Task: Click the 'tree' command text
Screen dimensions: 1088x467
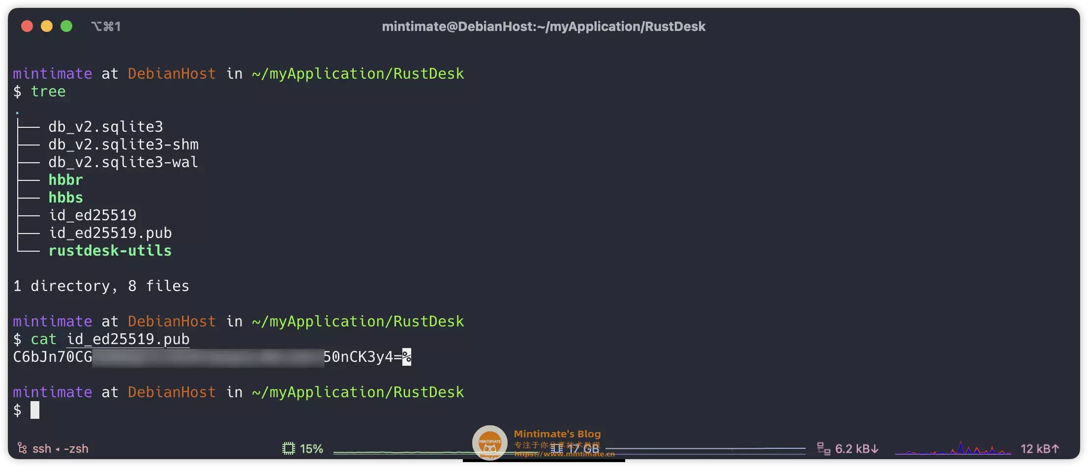Action: (x=48, y=91)
